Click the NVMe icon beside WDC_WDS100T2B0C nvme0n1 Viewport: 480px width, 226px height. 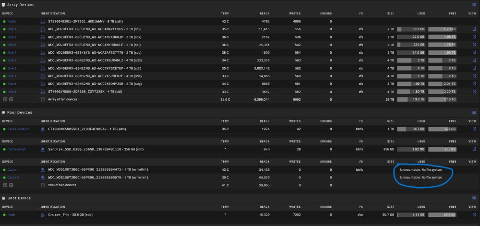pos(43,169)
